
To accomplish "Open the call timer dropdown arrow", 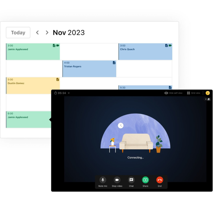I will pyautogui.click(x=69, y=93).
